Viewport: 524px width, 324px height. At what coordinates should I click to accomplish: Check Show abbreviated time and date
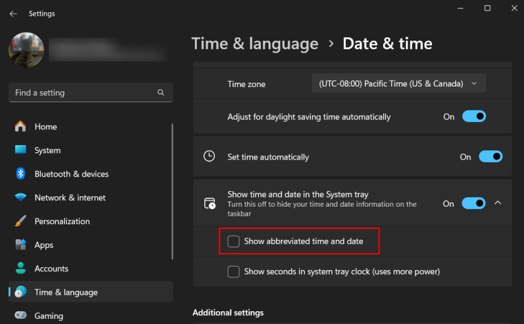(x=233, y=242)
